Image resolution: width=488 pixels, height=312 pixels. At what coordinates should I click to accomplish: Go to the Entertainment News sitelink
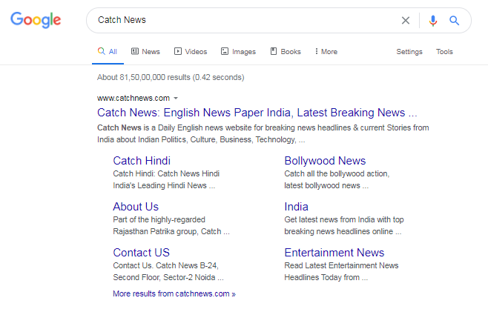334,253
